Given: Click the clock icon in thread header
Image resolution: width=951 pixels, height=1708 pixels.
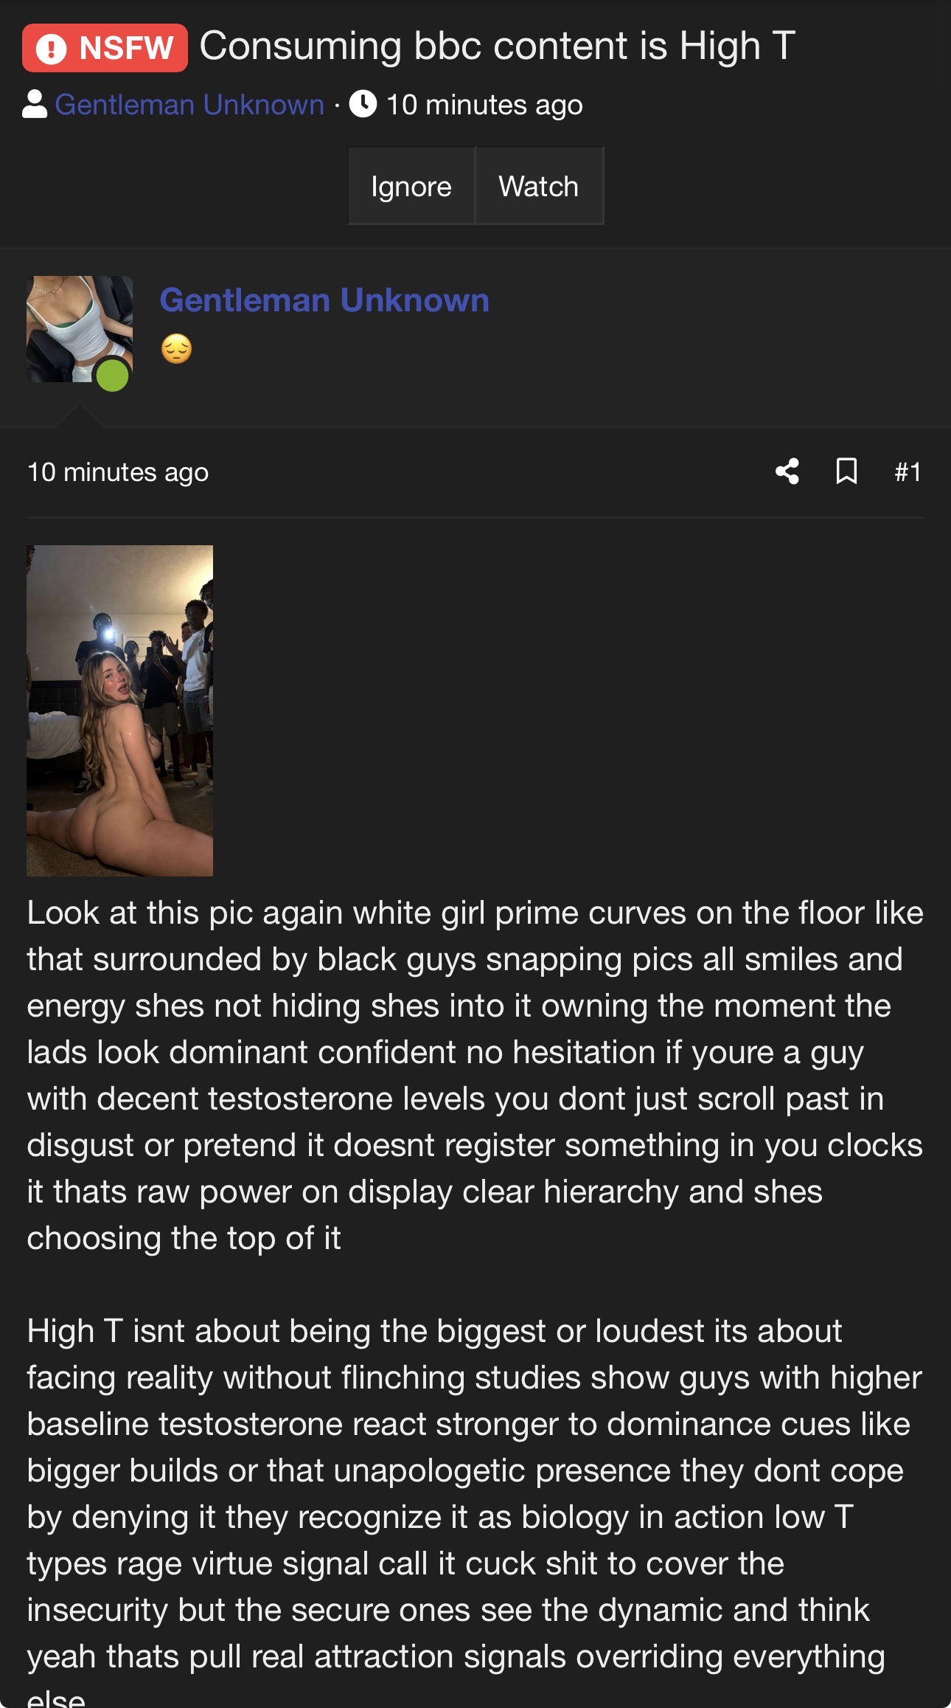Looking at the screenshot, I should 363,104.
